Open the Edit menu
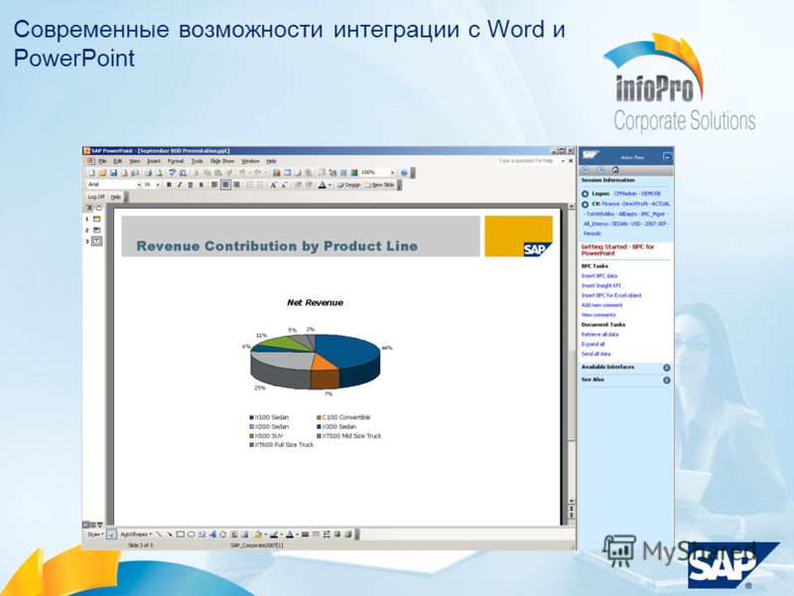Image resolution: width=794 pixels, height=596 pixels. [117, 161]
